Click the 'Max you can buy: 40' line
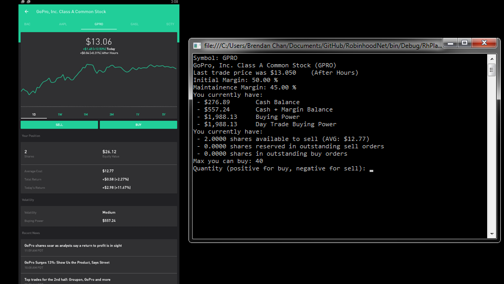The height and width of the screenshot is (284, 504). tap(228, 161)
